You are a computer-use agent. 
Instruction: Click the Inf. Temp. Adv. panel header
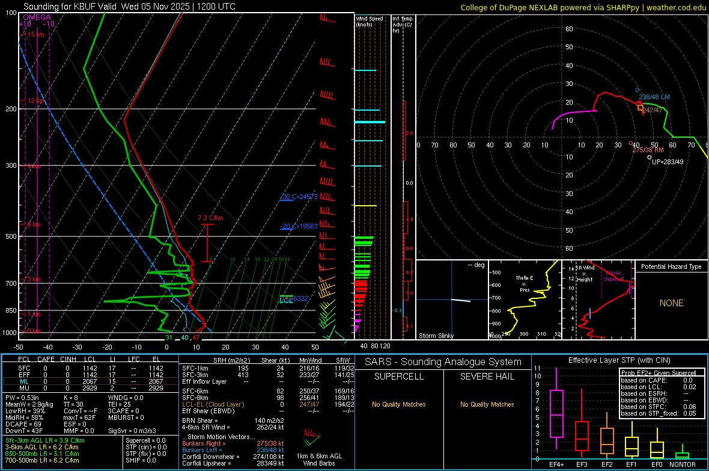[x=403, y=25]
